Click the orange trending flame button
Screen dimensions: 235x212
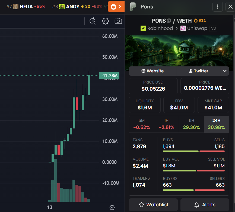point(116,7)
